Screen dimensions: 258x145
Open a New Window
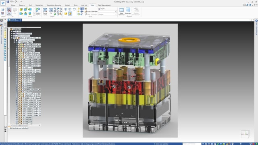pos(121,12)
